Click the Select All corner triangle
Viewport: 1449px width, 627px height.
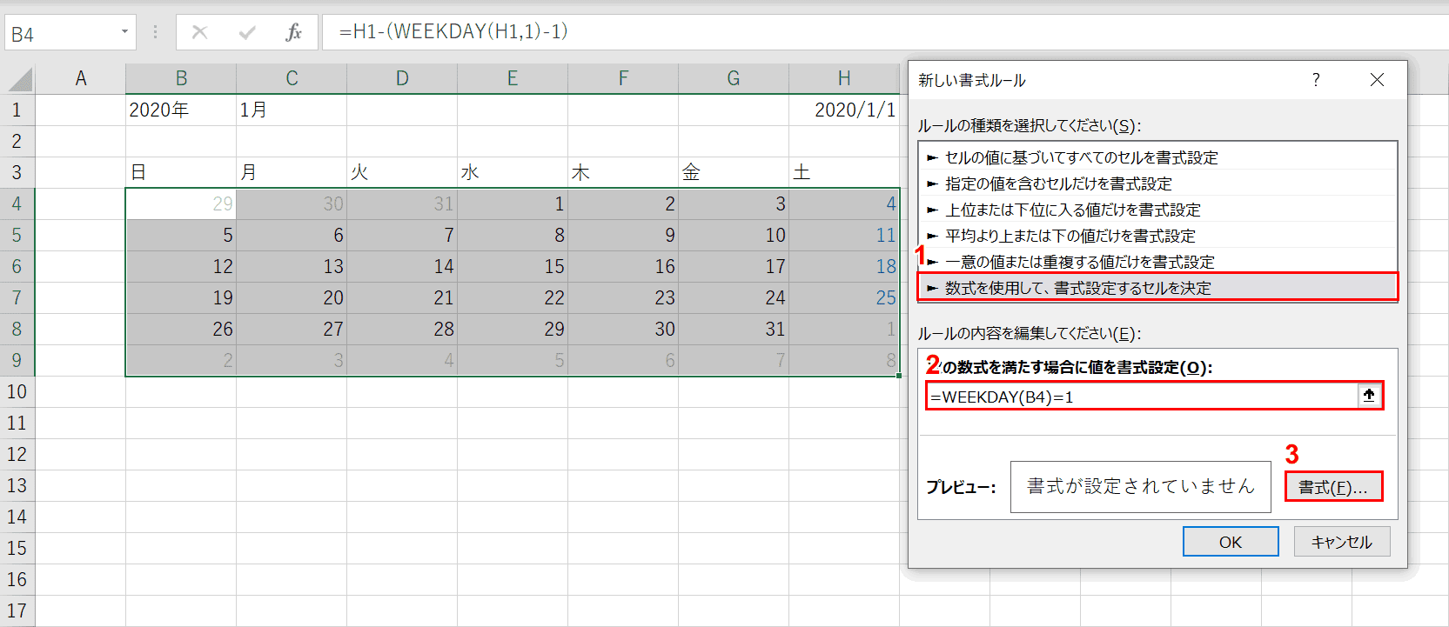20,79
